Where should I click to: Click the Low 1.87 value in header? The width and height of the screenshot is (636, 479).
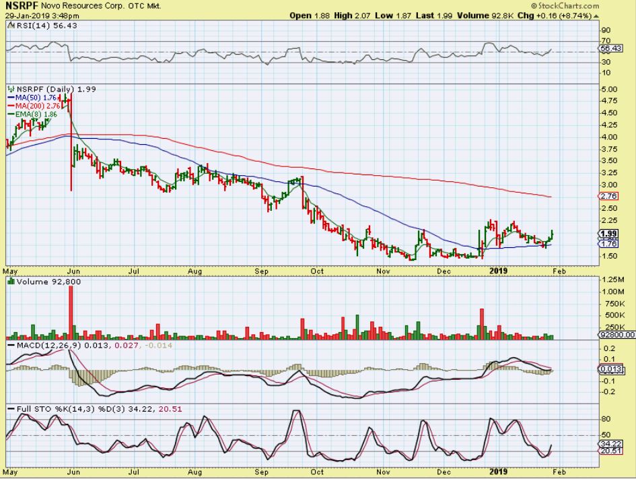coord(393,15)
